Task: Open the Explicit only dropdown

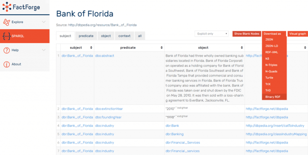Action: [211, 34]
